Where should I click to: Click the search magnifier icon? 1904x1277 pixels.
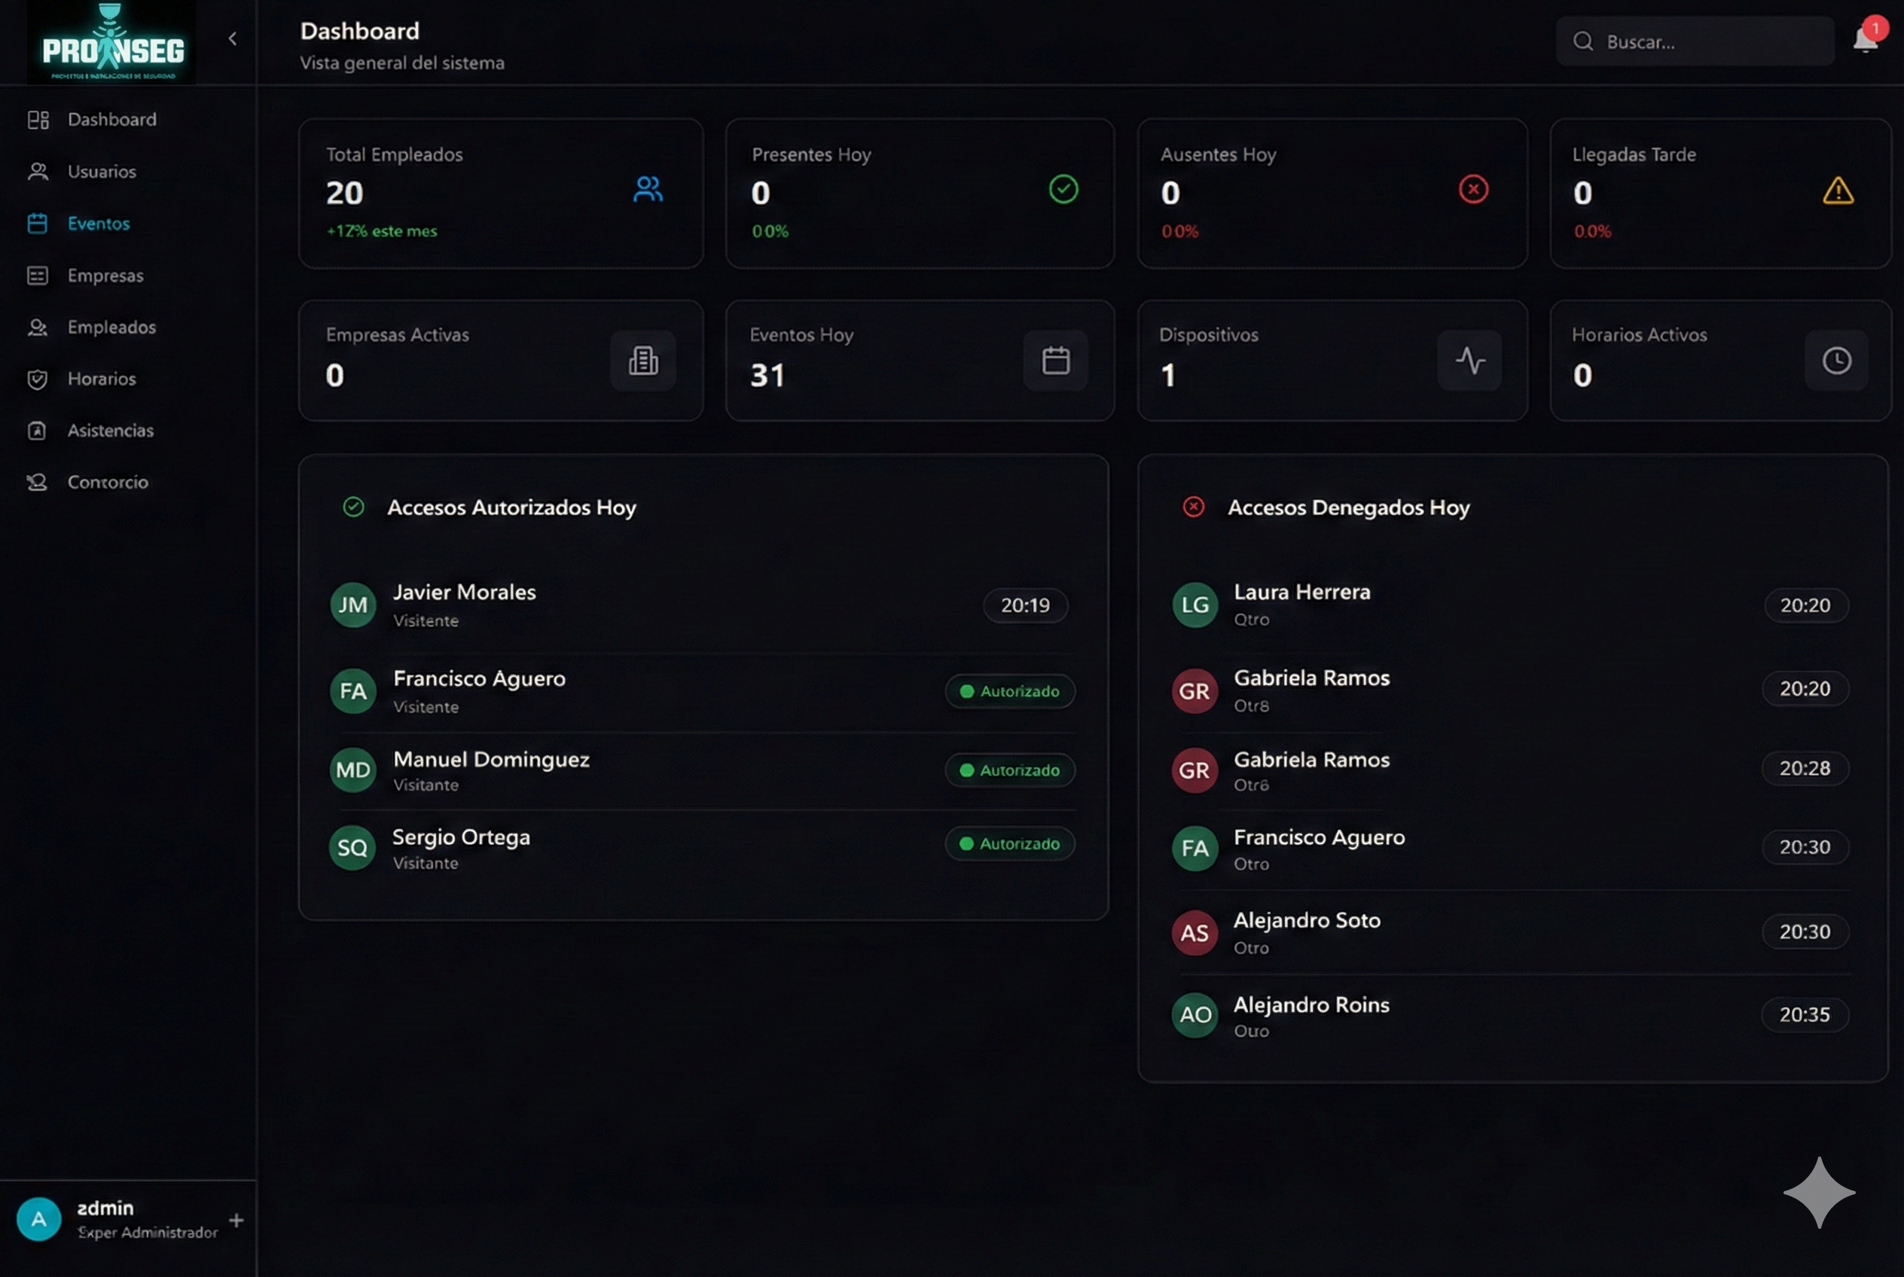1583,40
